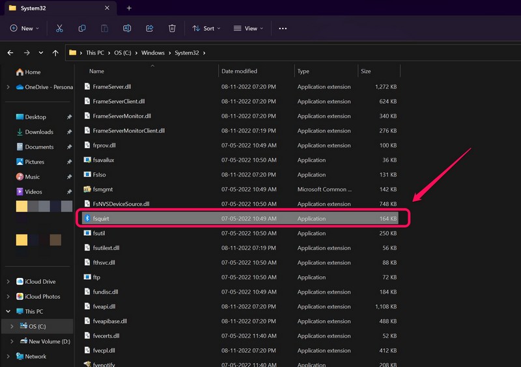This screenshot has width=521, height=367.
Task: Click the Cut scissors icon in toolbar
Action: (59, 29)
